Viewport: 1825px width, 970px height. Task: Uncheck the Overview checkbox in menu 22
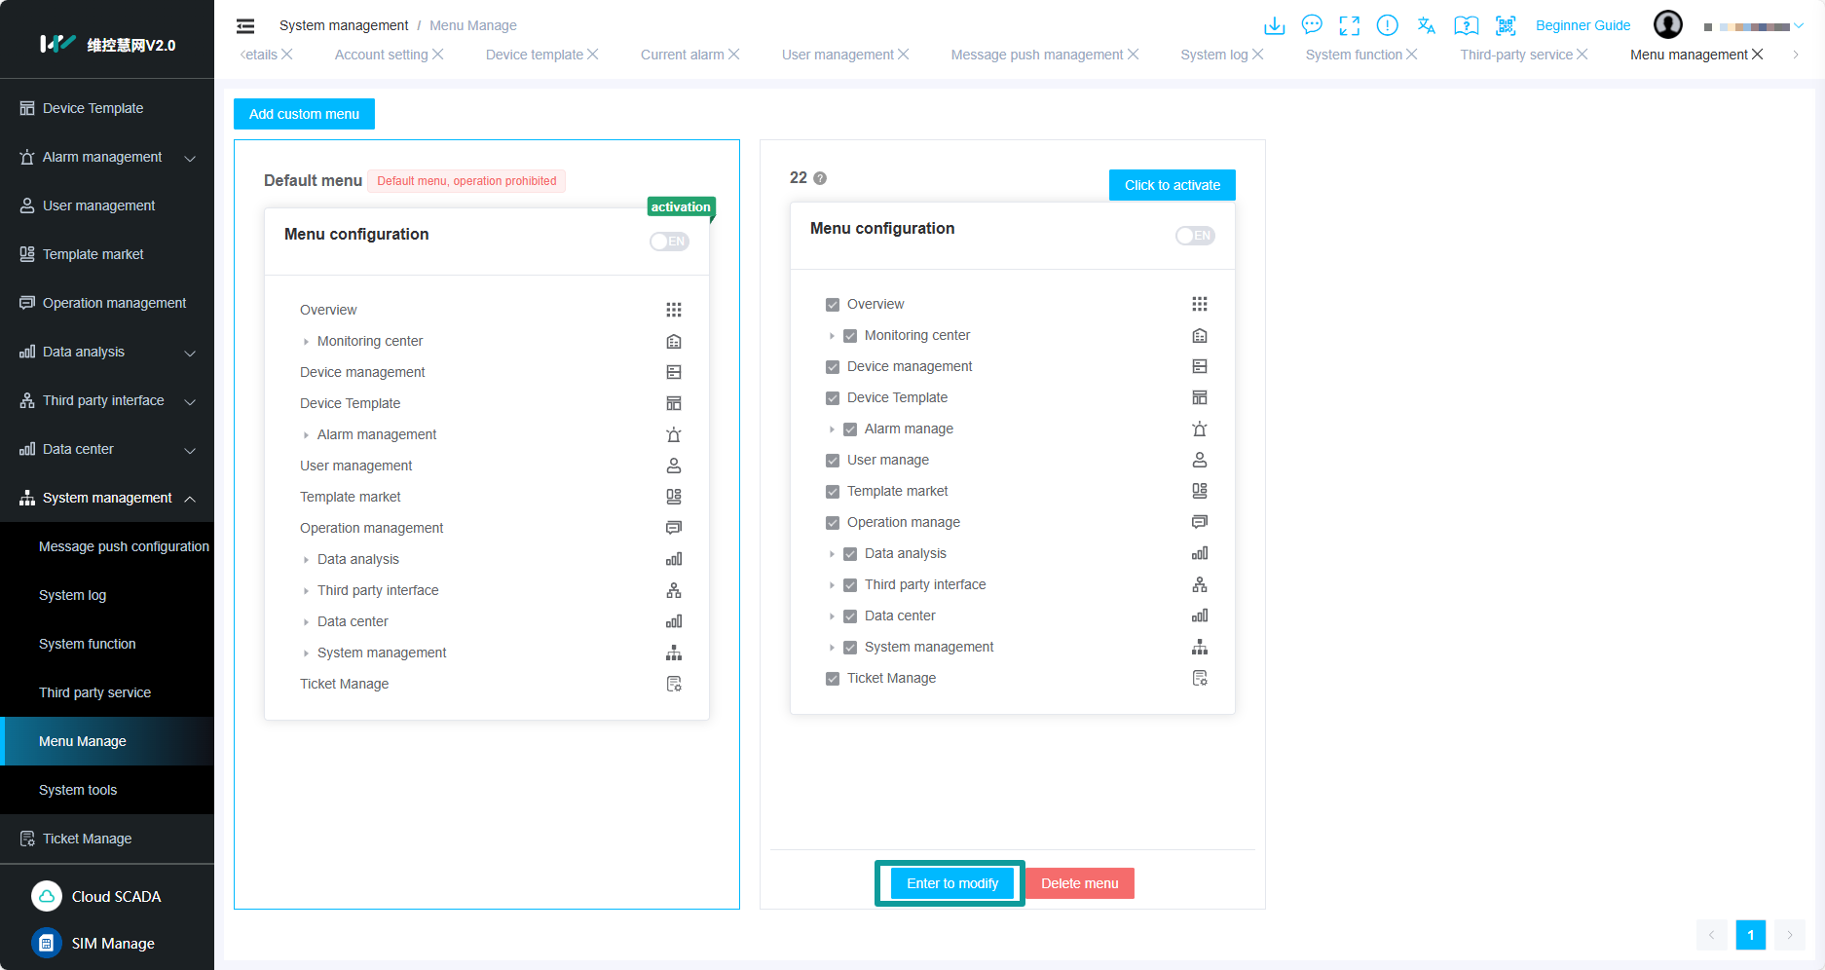833,305
